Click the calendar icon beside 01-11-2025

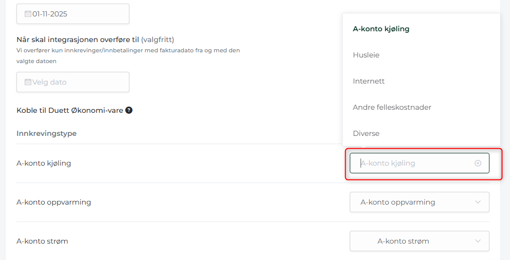click(28, 14)
